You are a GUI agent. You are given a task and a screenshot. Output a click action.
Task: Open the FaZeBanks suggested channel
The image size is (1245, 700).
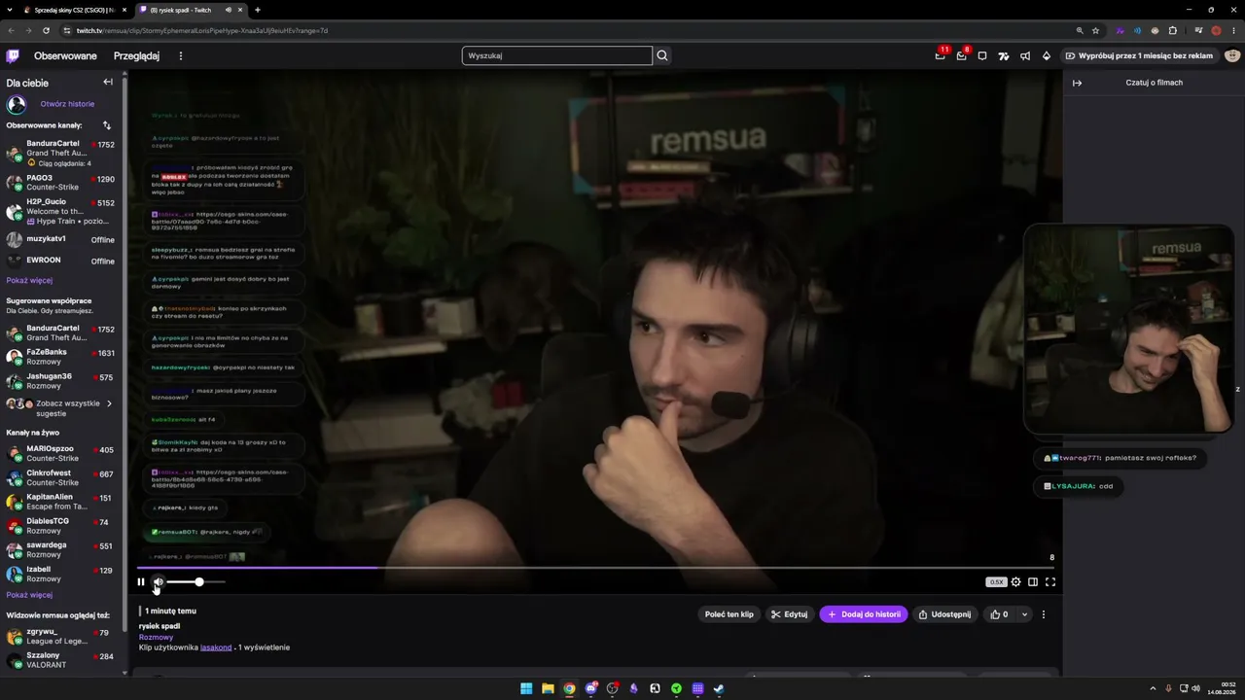61,357
